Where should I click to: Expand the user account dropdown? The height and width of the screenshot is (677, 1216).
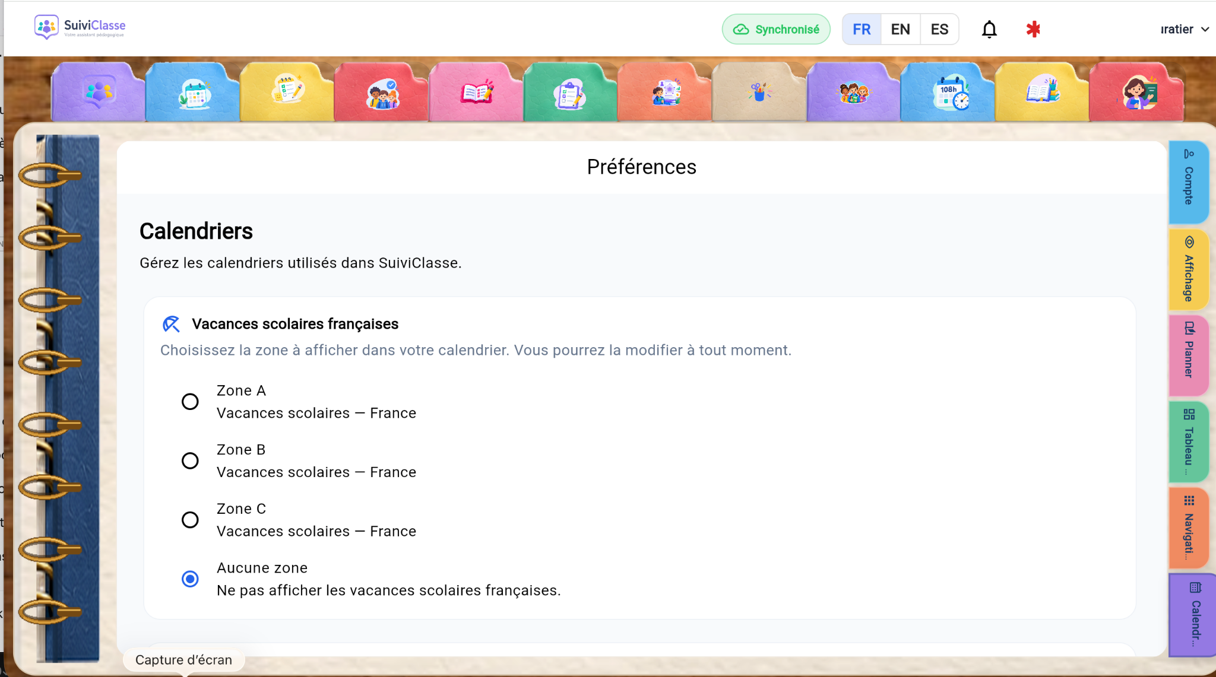coord(1185,29)
